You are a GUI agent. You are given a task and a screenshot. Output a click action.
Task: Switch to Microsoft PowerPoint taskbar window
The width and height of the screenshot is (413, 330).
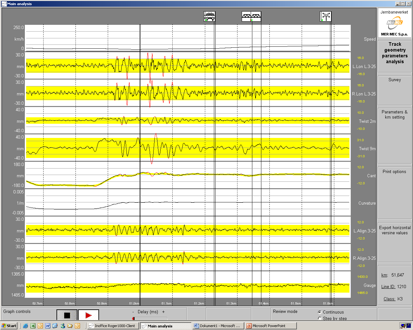click(271, 326)
